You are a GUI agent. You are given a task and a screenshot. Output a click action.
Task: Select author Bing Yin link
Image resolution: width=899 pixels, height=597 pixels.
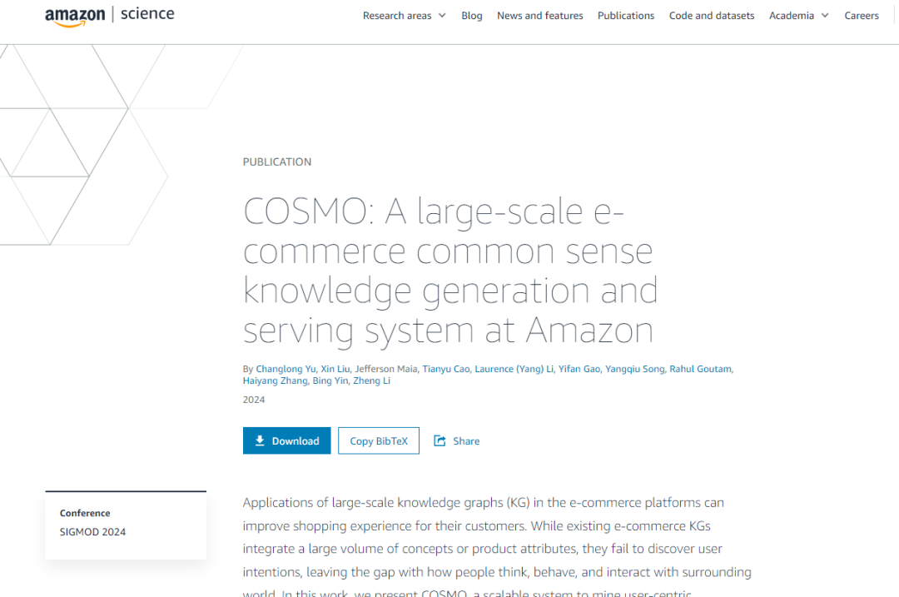click(x=330, y=381)
